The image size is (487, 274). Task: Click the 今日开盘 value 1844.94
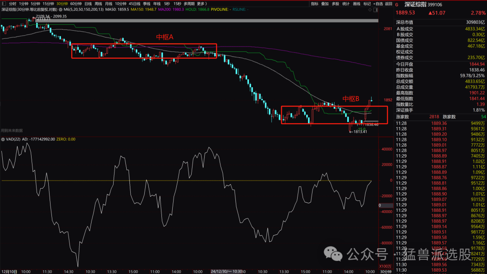click(477, 64)
